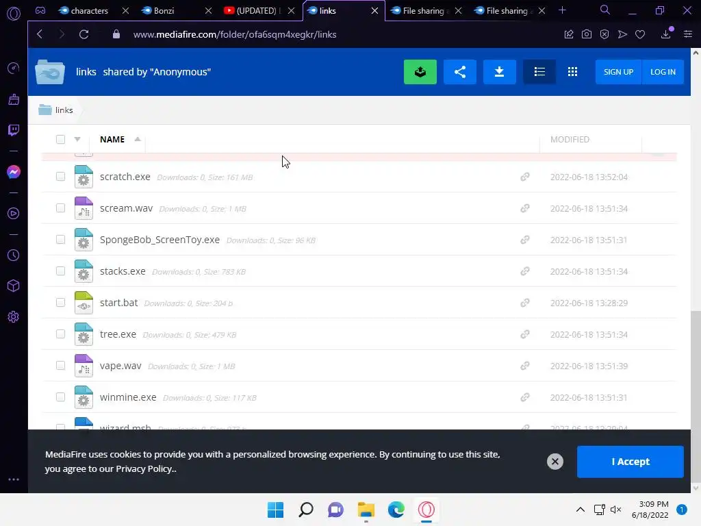
Task: Sort by MODIFIED column header
Action: (x=570, y=140)
